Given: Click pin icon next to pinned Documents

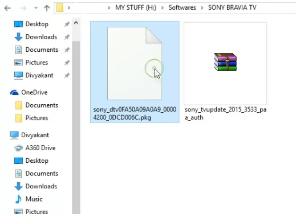Looking at the screenshot, I should (x=67, y=50).
